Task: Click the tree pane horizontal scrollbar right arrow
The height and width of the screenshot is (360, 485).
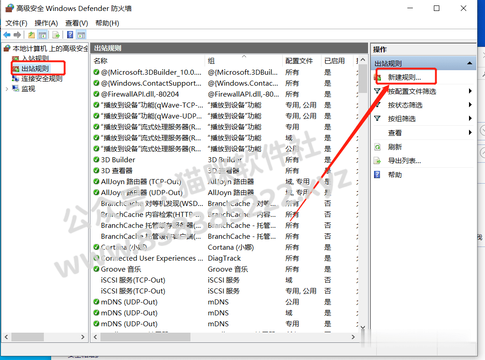Action: click(83, 337)
